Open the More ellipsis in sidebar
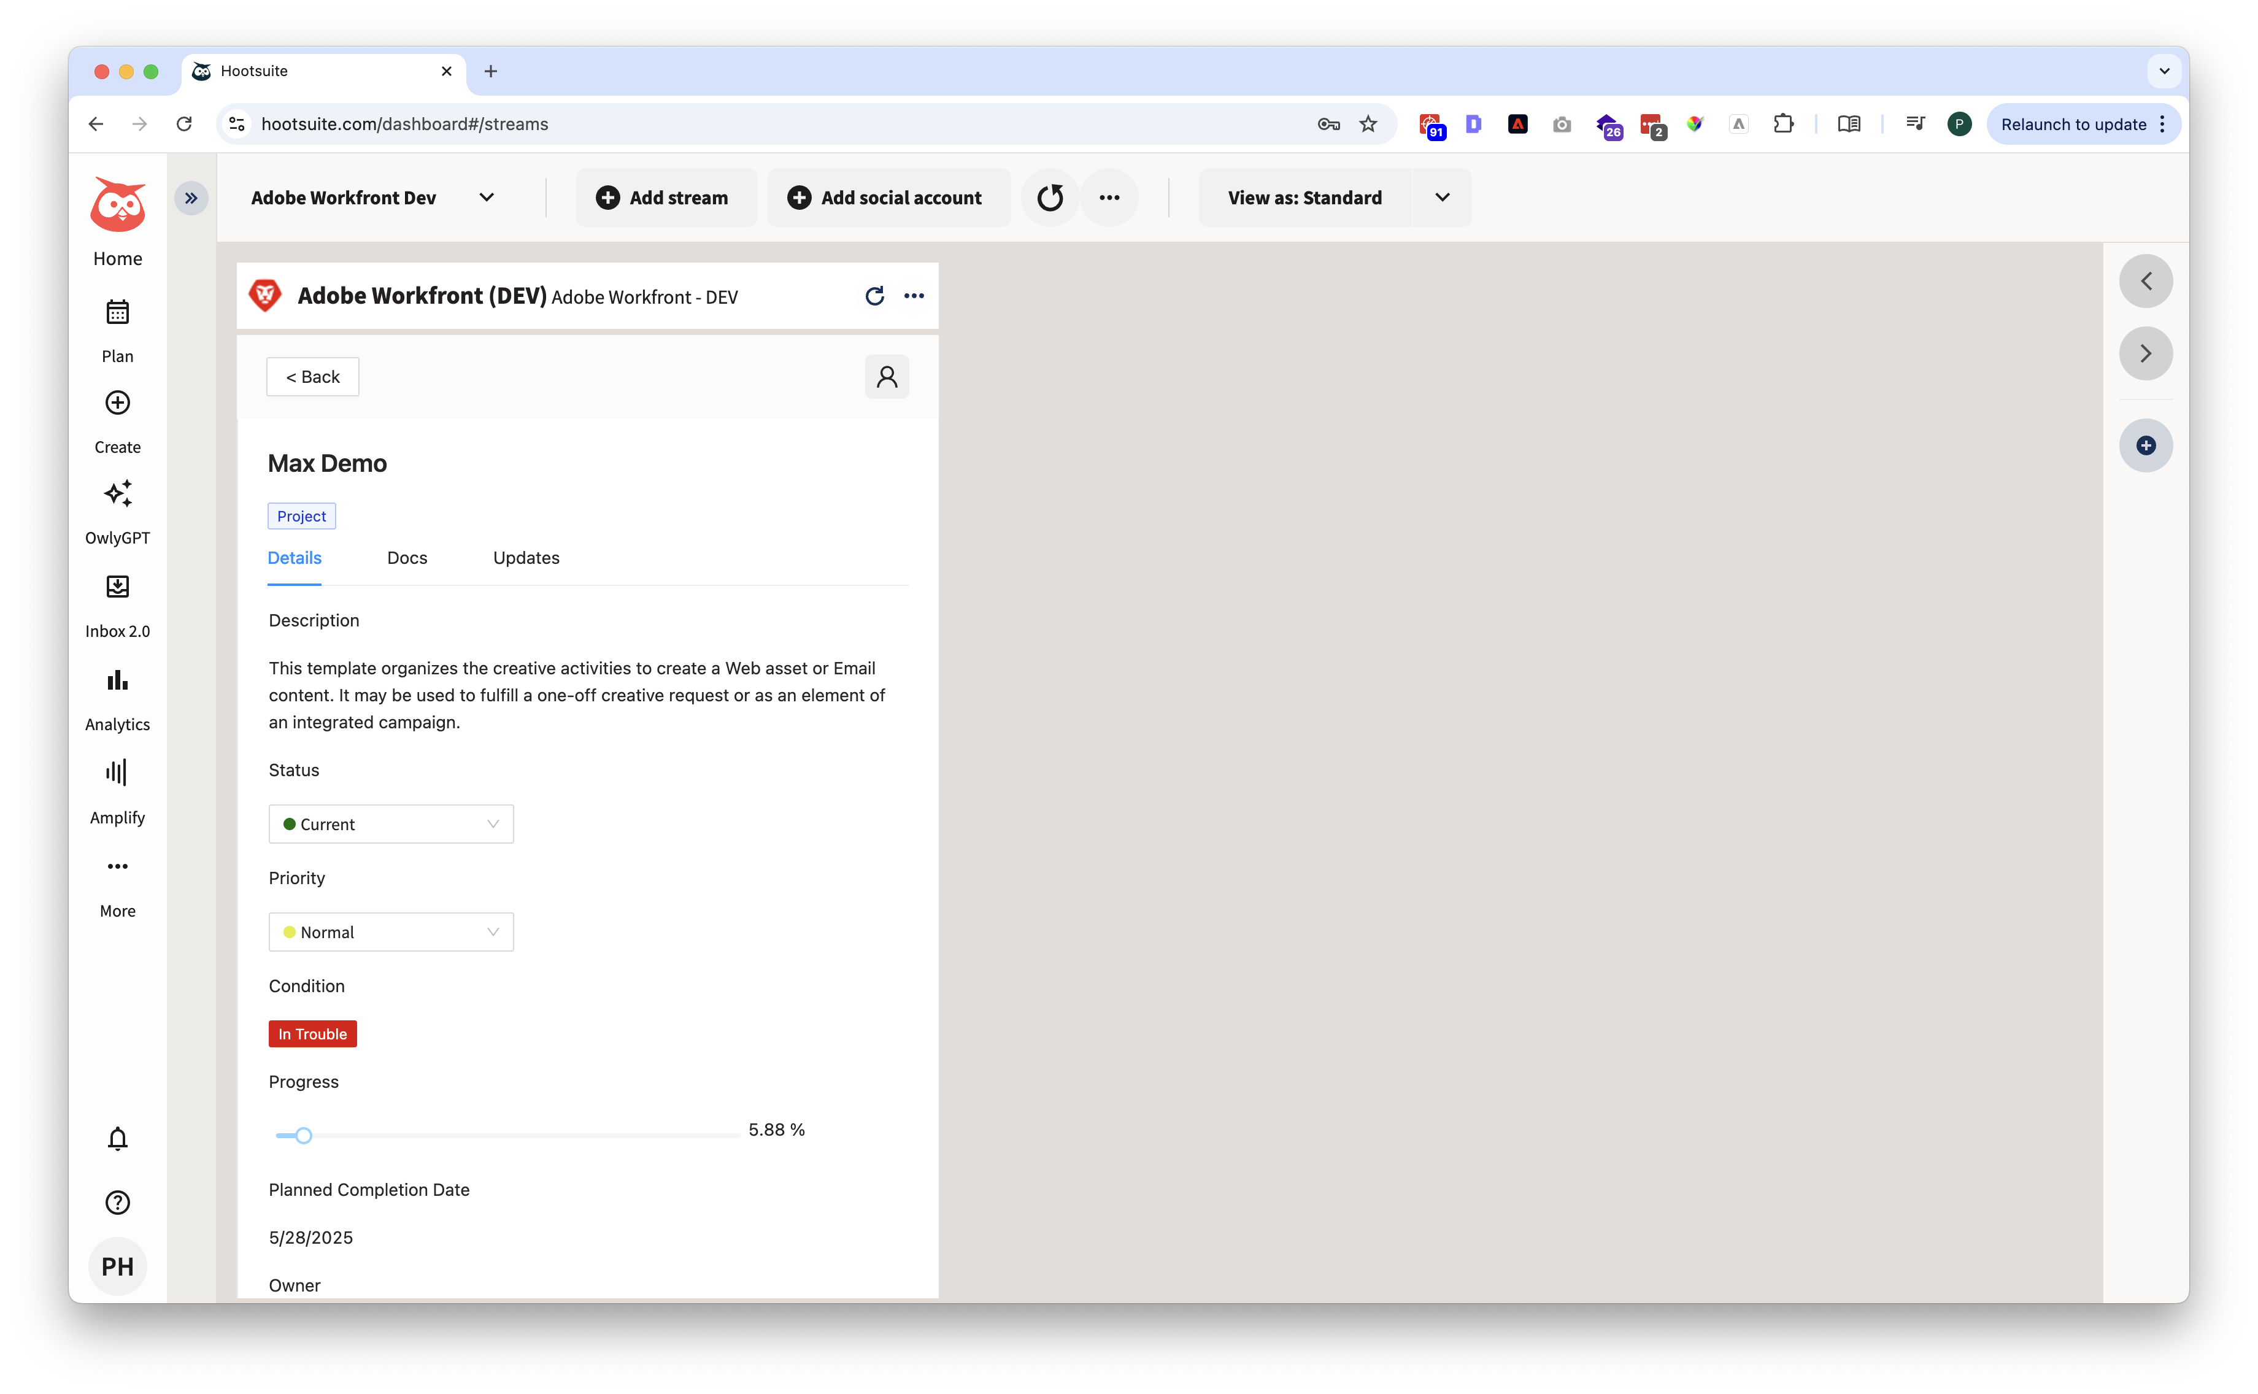 (117, 866)
